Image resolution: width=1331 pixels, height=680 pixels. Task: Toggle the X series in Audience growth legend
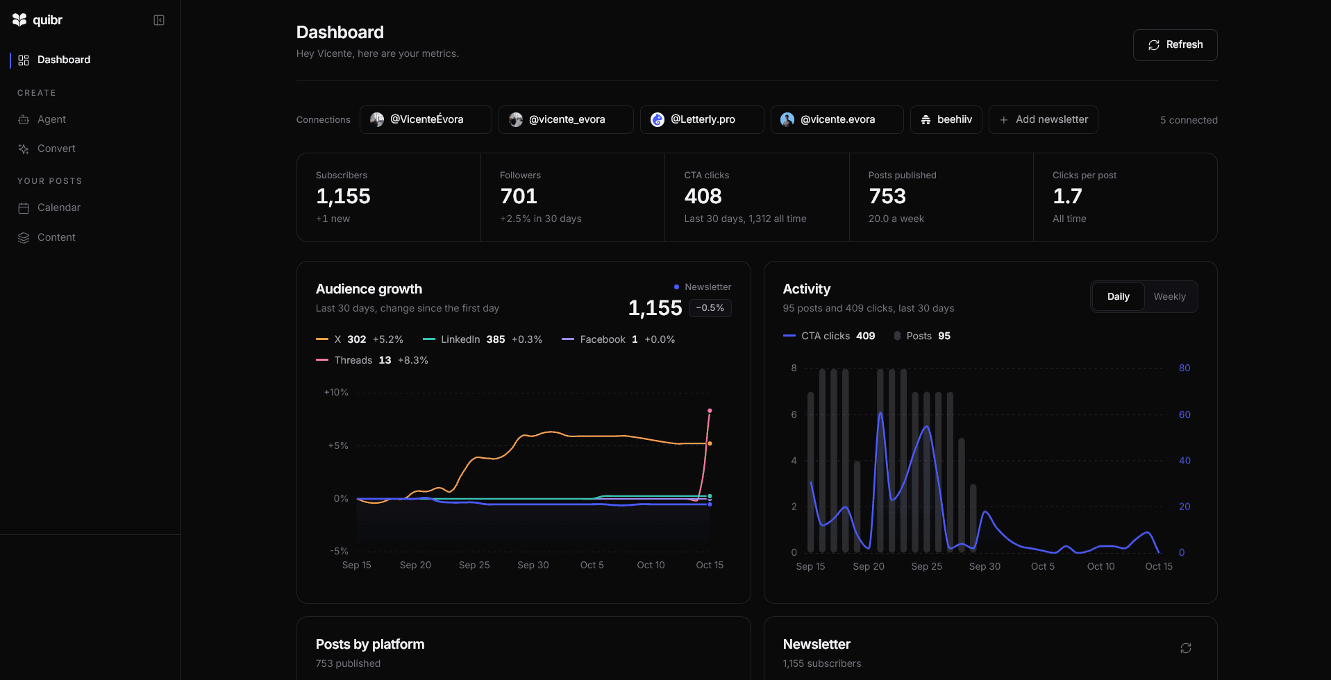coord(360,339)
